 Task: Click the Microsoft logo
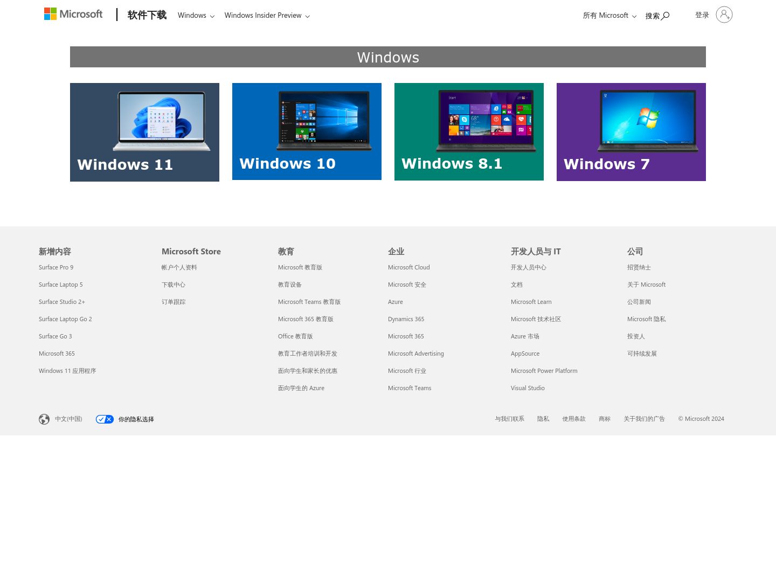coord(73,14)
